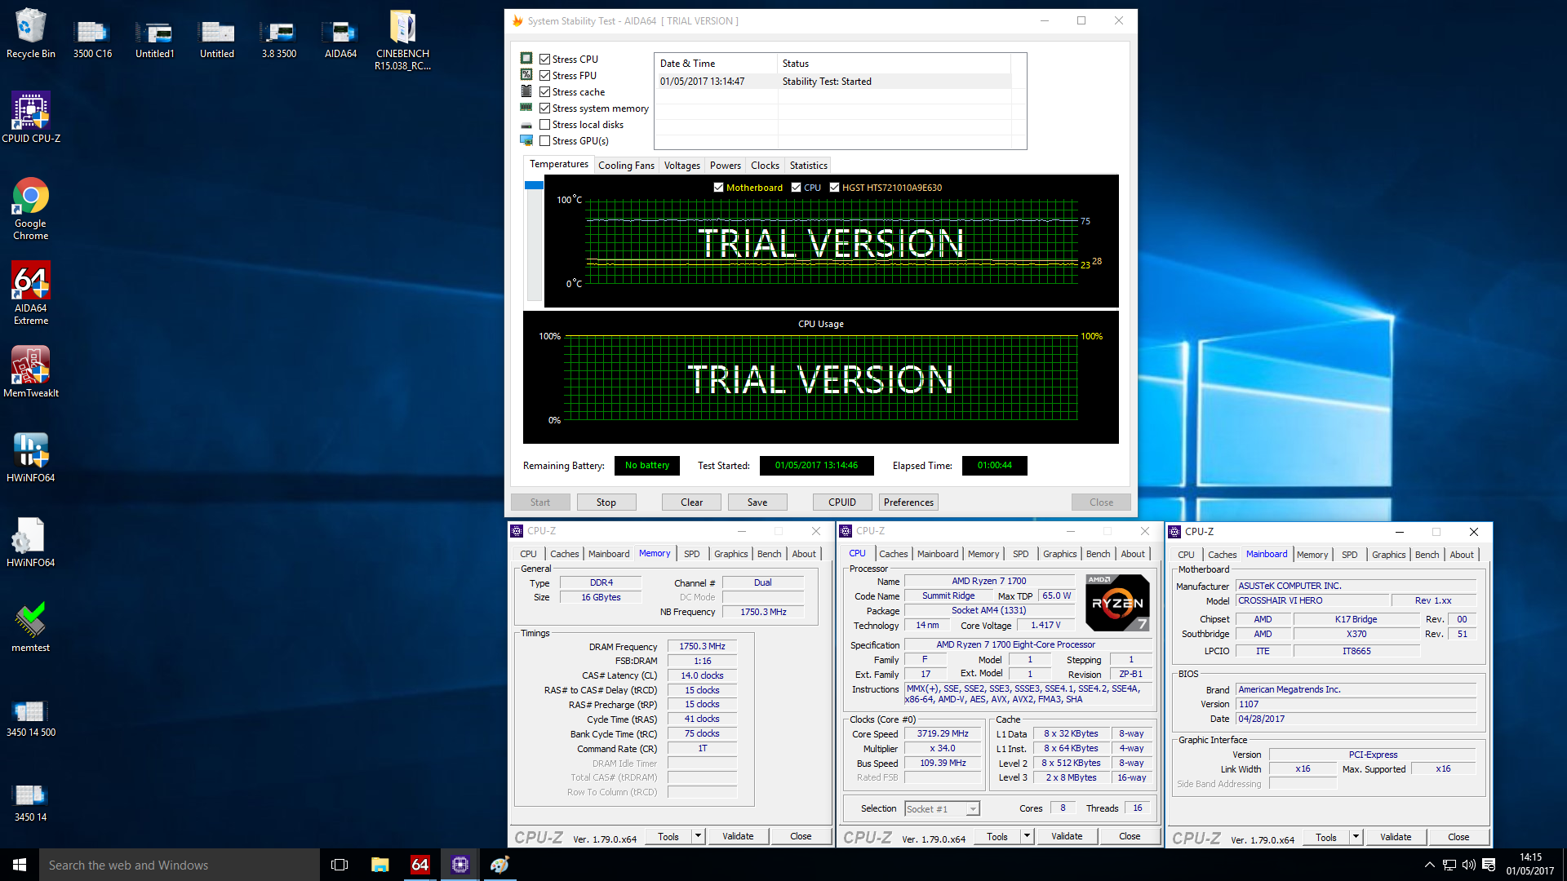The width and height of the screenshot is (1567, 881).
Task: Expand Tools arrow in Mainboard CPU-Z window
Action: [x=1356, y=837]
